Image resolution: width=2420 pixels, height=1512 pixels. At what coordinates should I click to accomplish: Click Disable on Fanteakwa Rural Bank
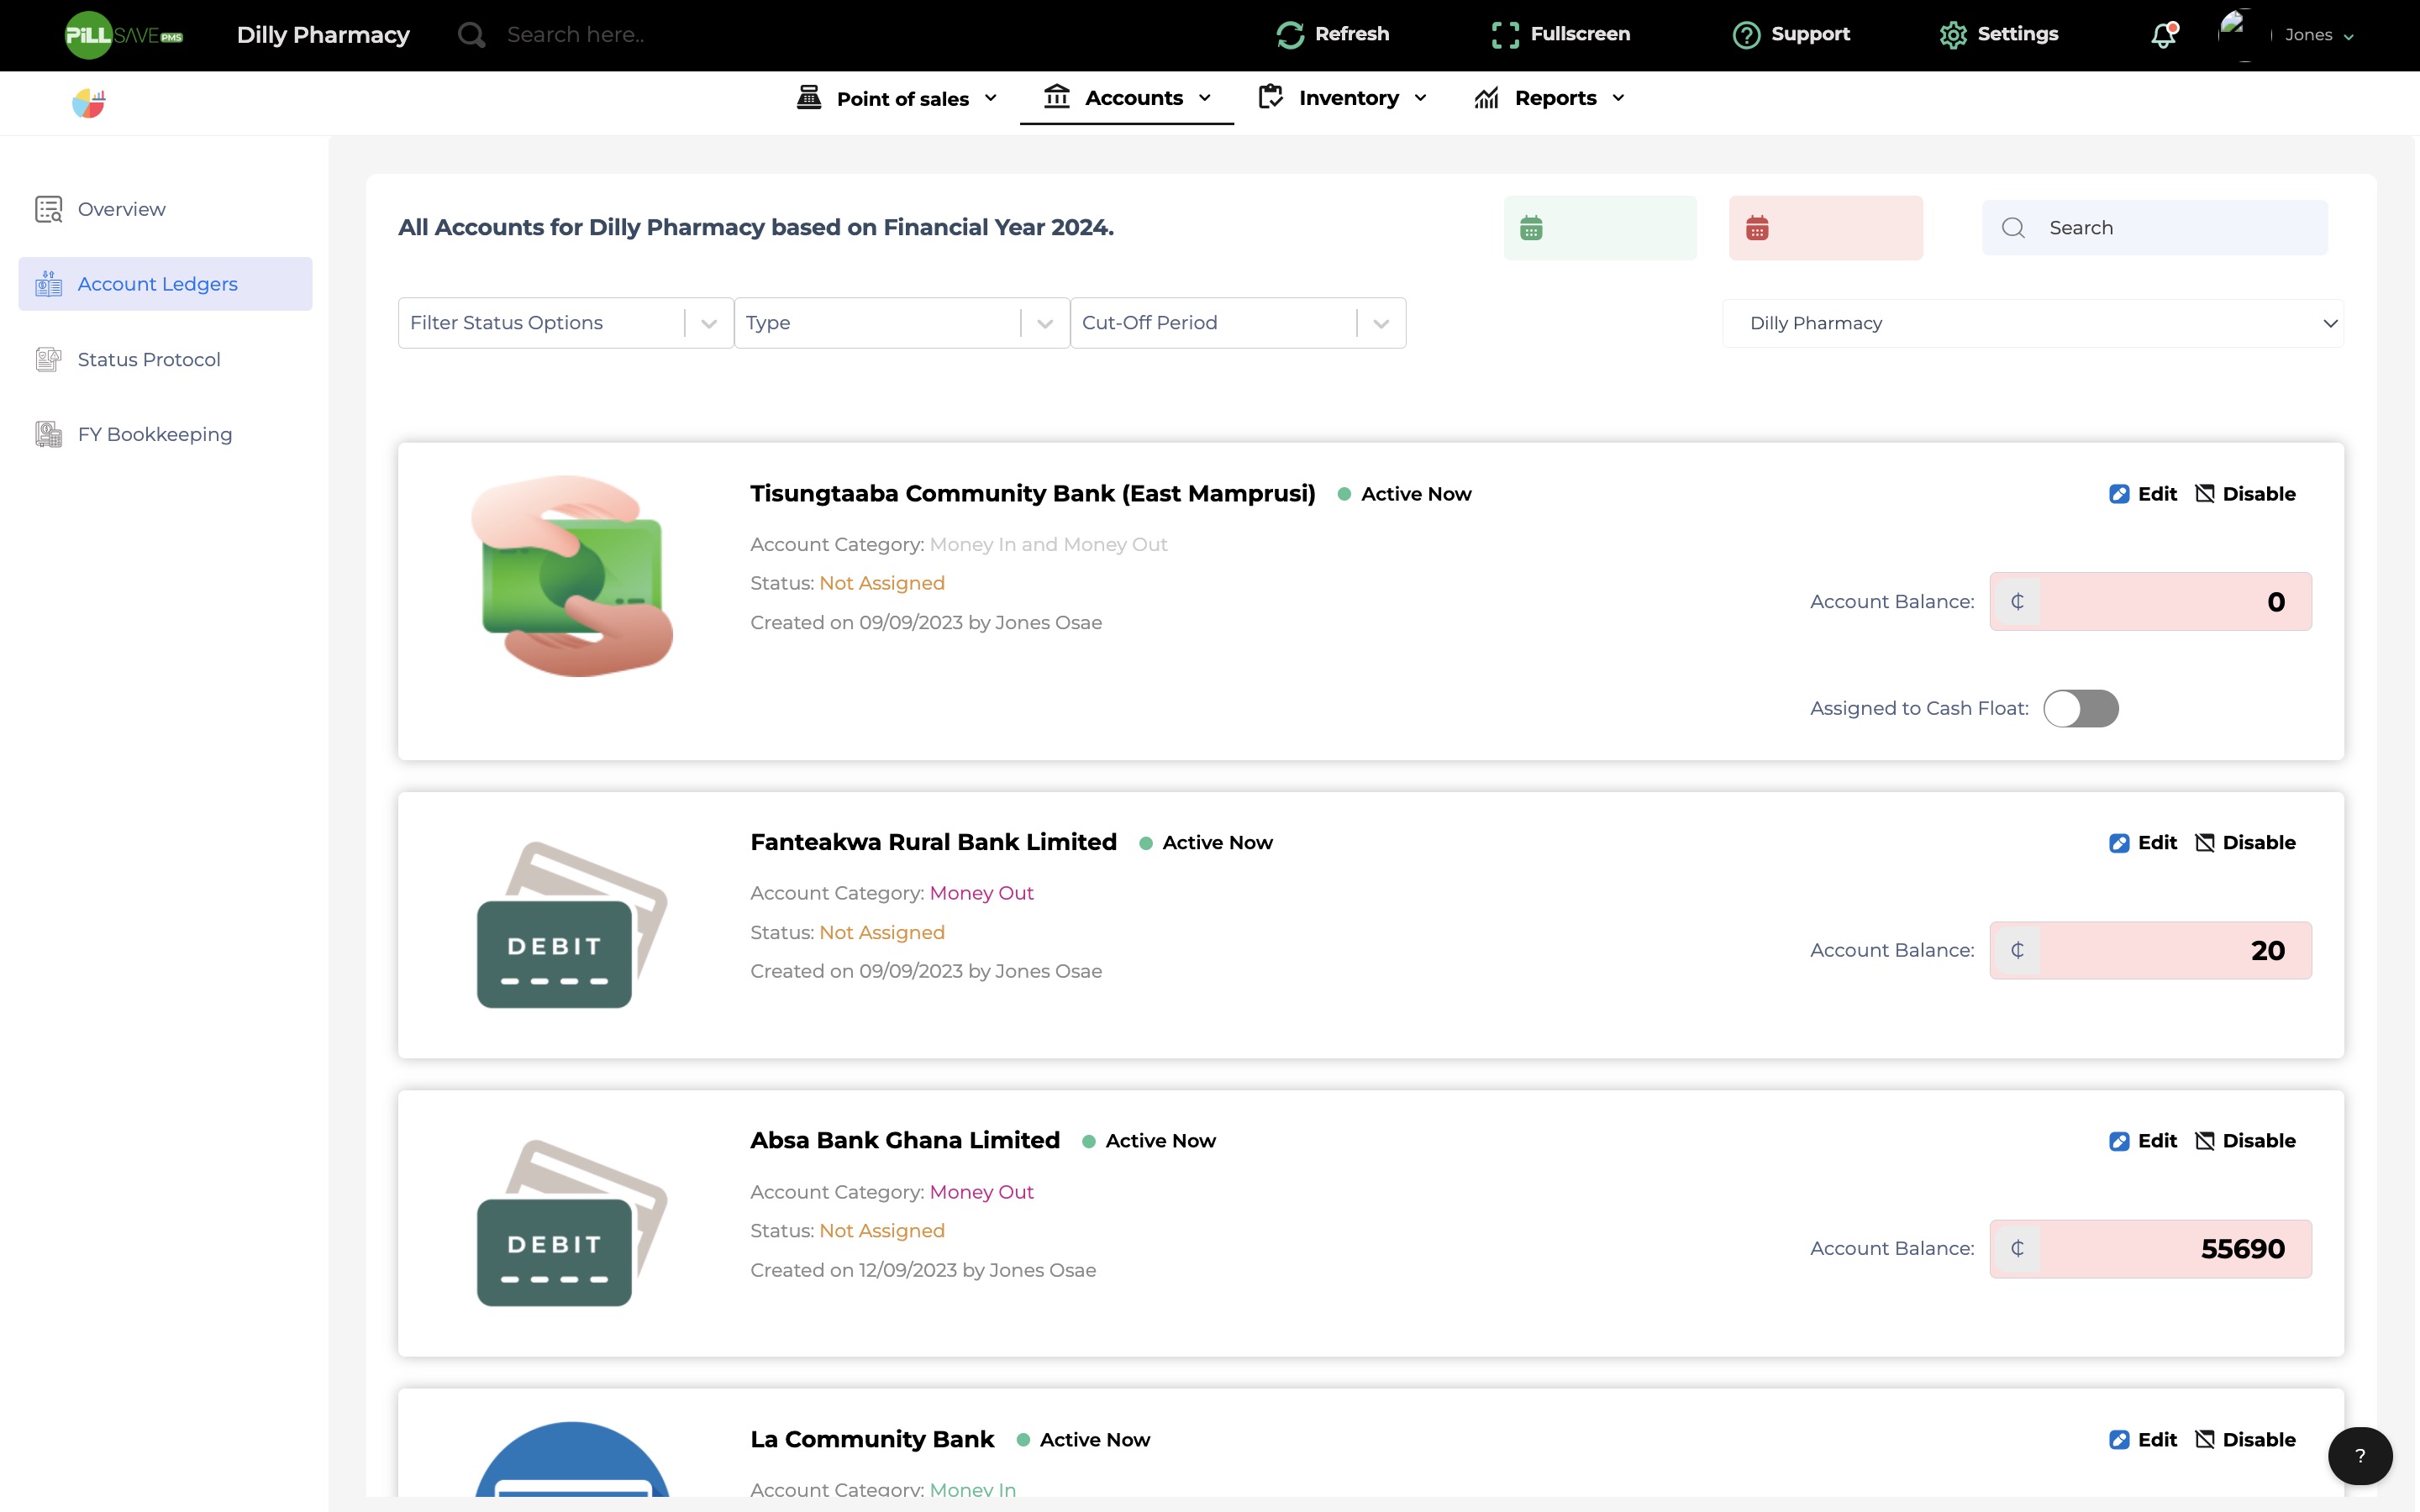(2245, 843)
